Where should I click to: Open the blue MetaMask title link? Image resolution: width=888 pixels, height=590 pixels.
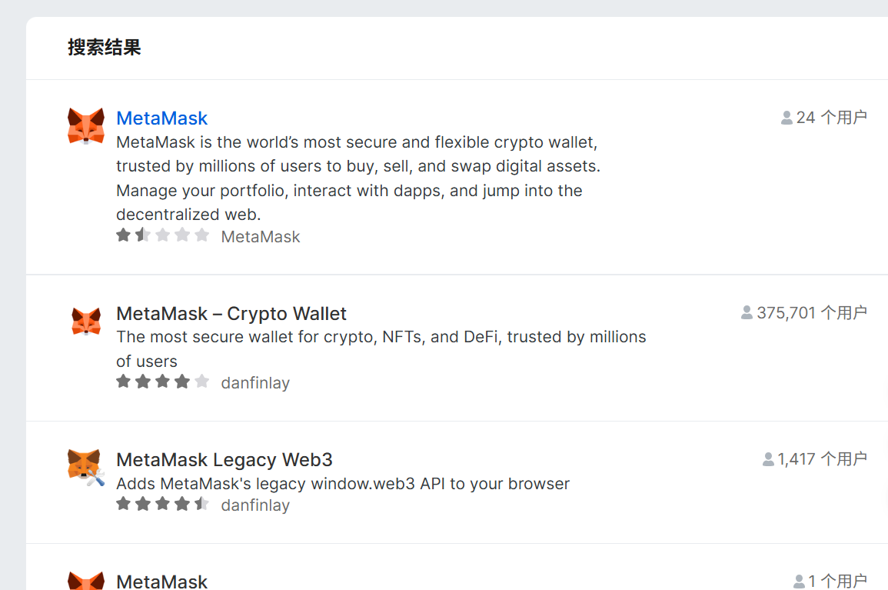point(161,118)
